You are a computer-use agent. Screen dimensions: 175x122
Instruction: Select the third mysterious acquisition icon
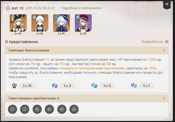(37, 109)
